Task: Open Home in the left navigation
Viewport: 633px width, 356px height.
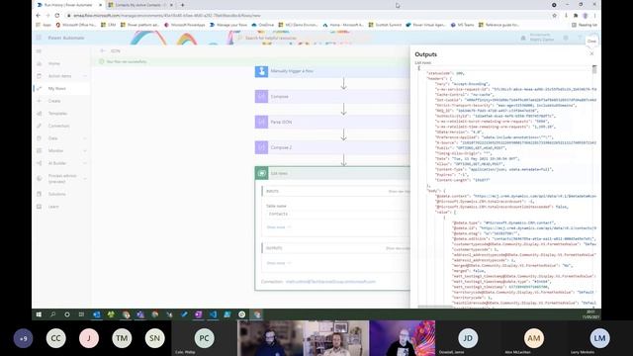Action: point(54,63)
